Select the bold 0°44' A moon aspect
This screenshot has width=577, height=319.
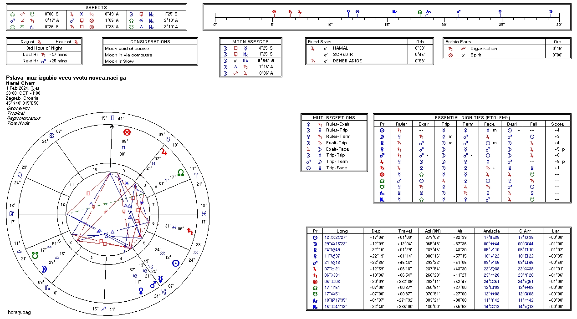pyautogui.click(x=267, y=61)
